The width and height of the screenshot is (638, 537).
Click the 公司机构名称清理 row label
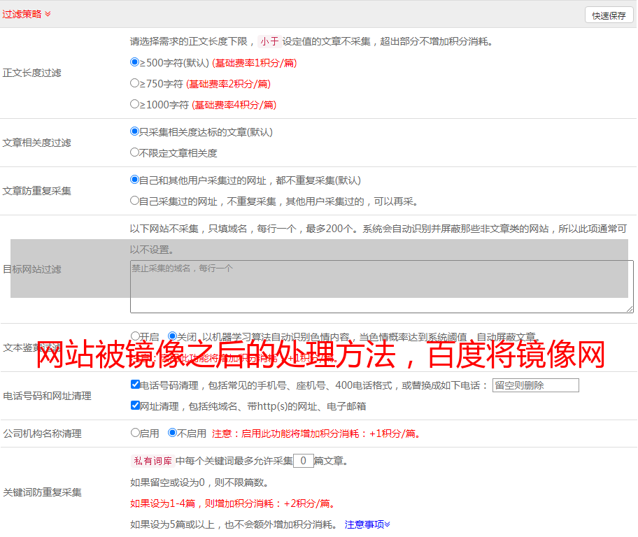(42, 434)
